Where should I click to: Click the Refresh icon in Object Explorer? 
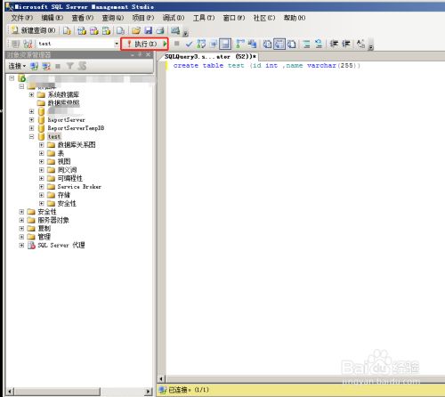click(x=82, y=66)
